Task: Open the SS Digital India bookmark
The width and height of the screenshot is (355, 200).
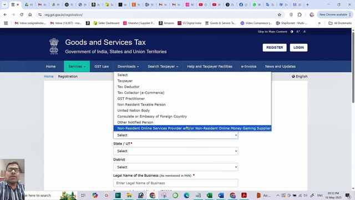Action: coord(190,23)
